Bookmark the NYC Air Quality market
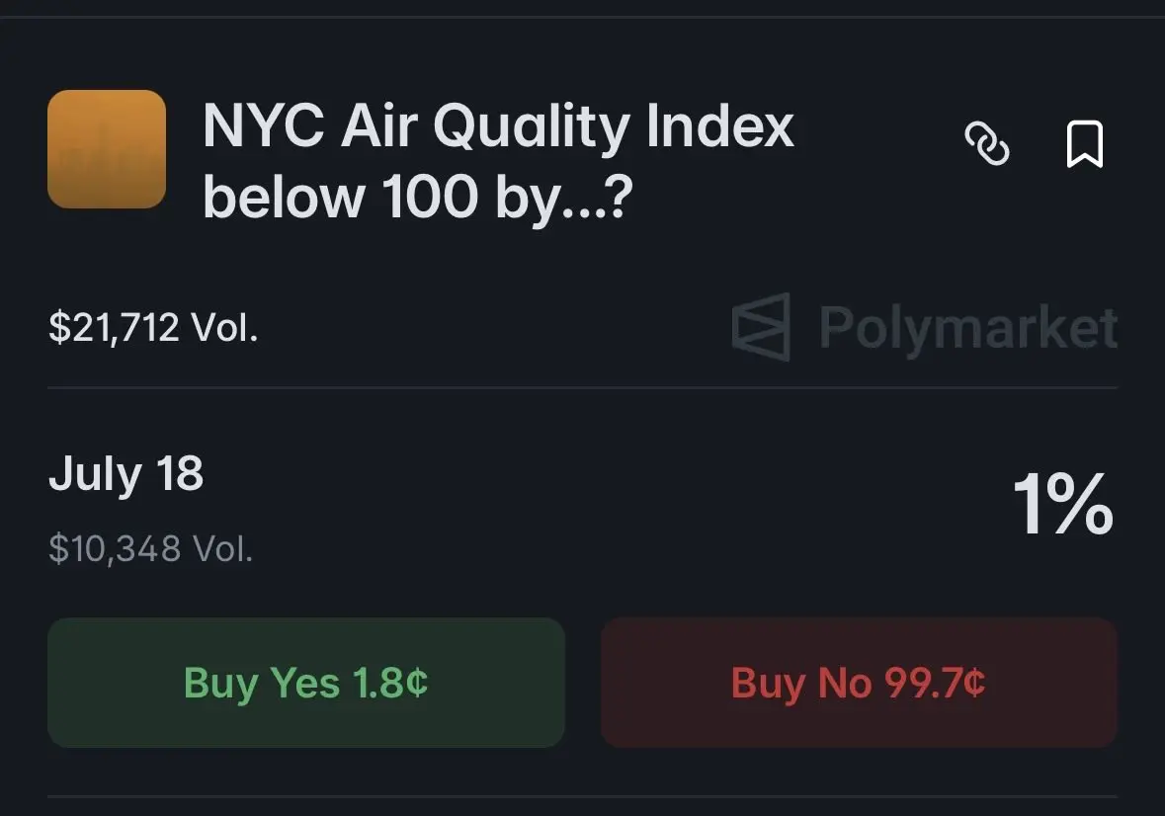The height and width of the screenshot is (816, 1165). pos(1085,143)
